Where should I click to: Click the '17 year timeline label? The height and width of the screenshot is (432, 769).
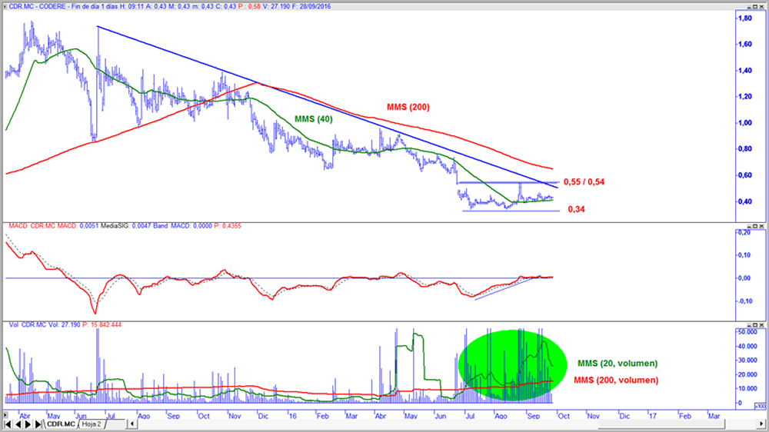652,416
